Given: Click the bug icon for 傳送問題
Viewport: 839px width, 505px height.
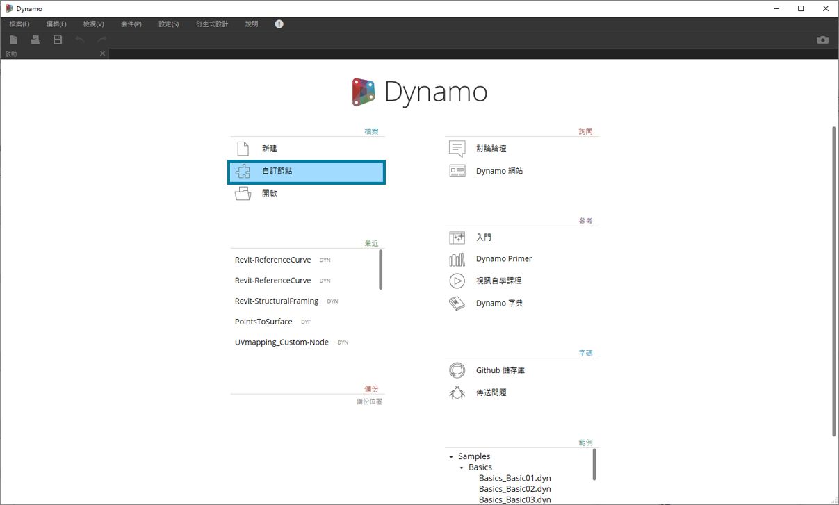Looking at the screenshot, I should 457,392.
